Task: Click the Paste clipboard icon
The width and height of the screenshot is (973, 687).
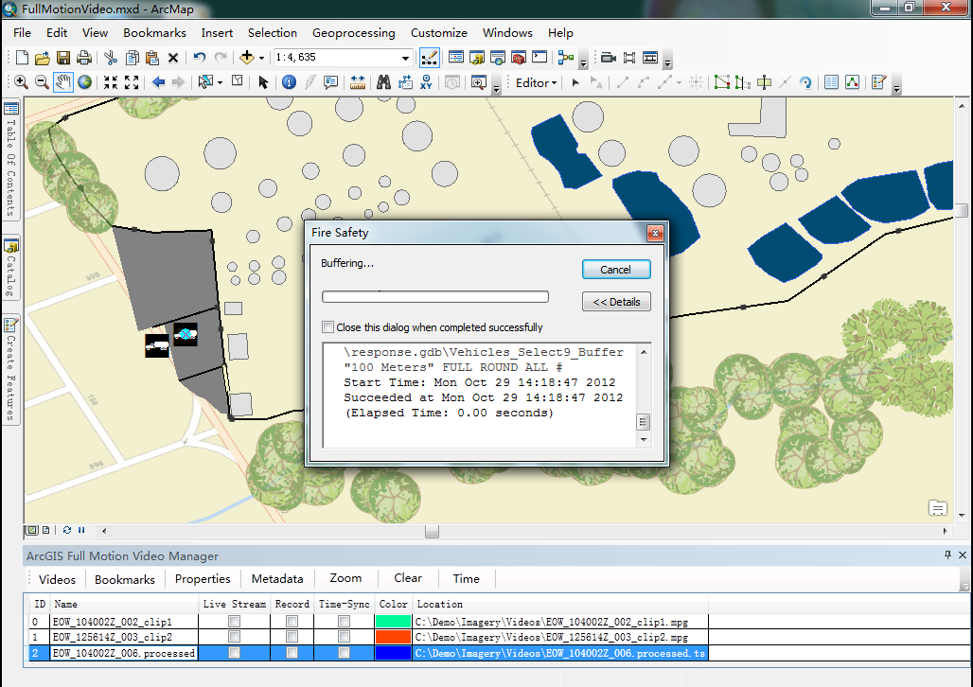Action: [152, 58]
